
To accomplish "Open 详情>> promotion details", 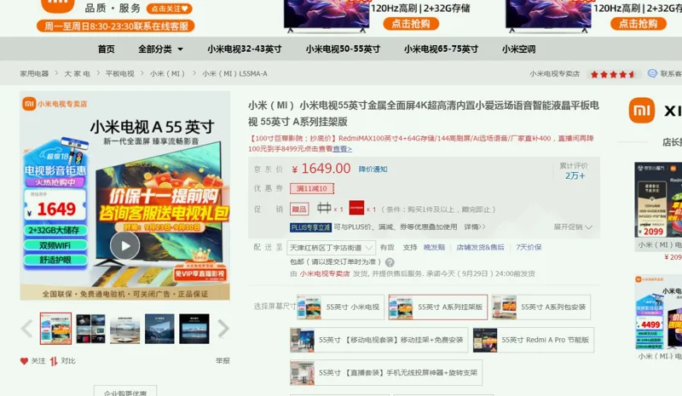I will click(475, 227).
